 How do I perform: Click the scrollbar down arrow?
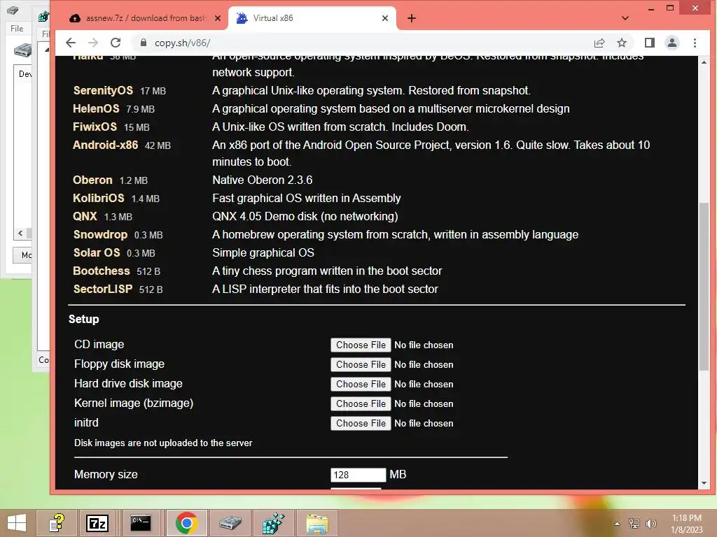pos(704,483)
